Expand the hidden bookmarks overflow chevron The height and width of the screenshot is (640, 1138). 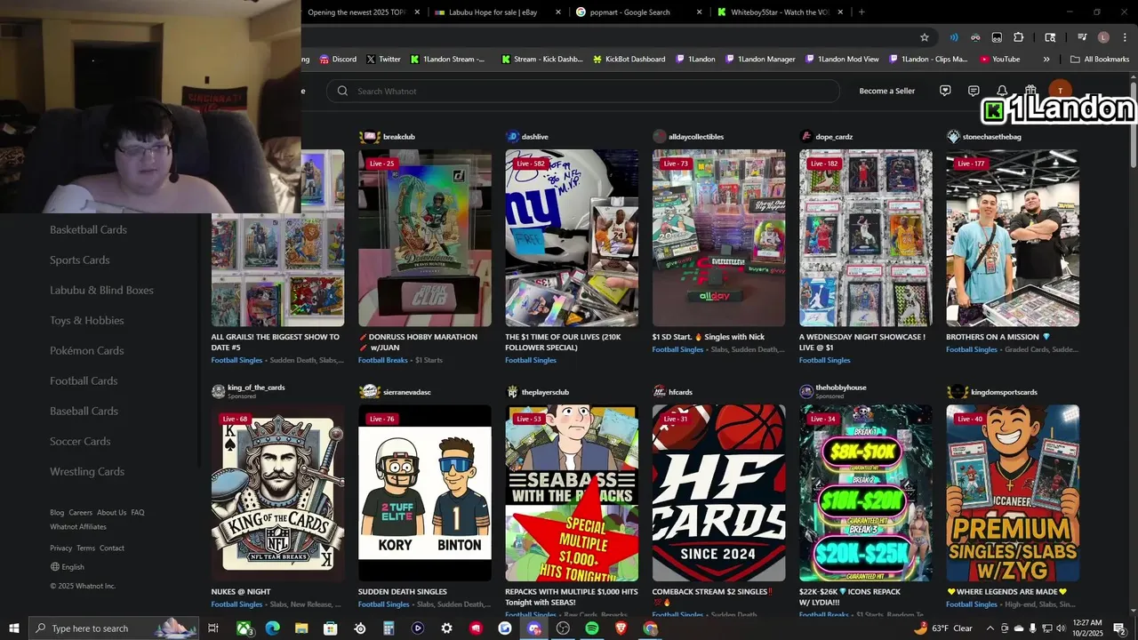click(x=1046, y=60)
